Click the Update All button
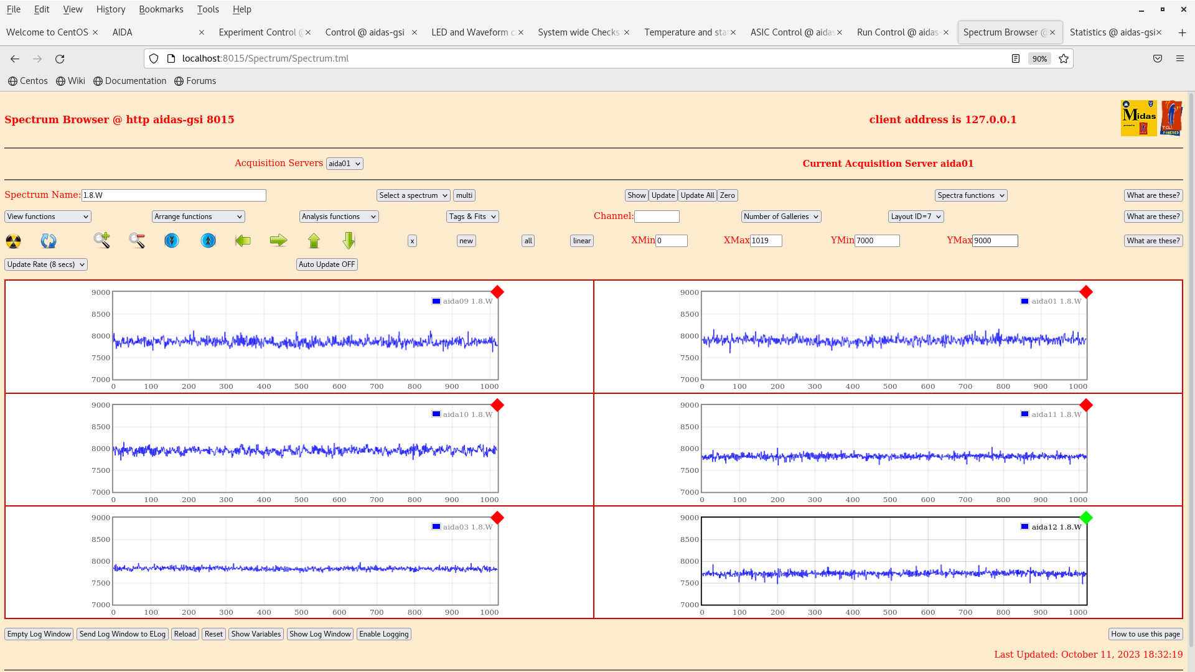This screenshot has width=1195, height=672. click(697, 195)
